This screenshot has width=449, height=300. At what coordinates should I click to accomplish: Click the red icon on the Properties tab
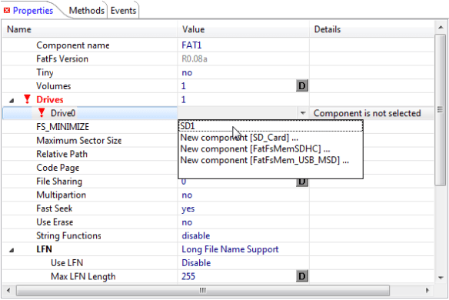[7, 11]
